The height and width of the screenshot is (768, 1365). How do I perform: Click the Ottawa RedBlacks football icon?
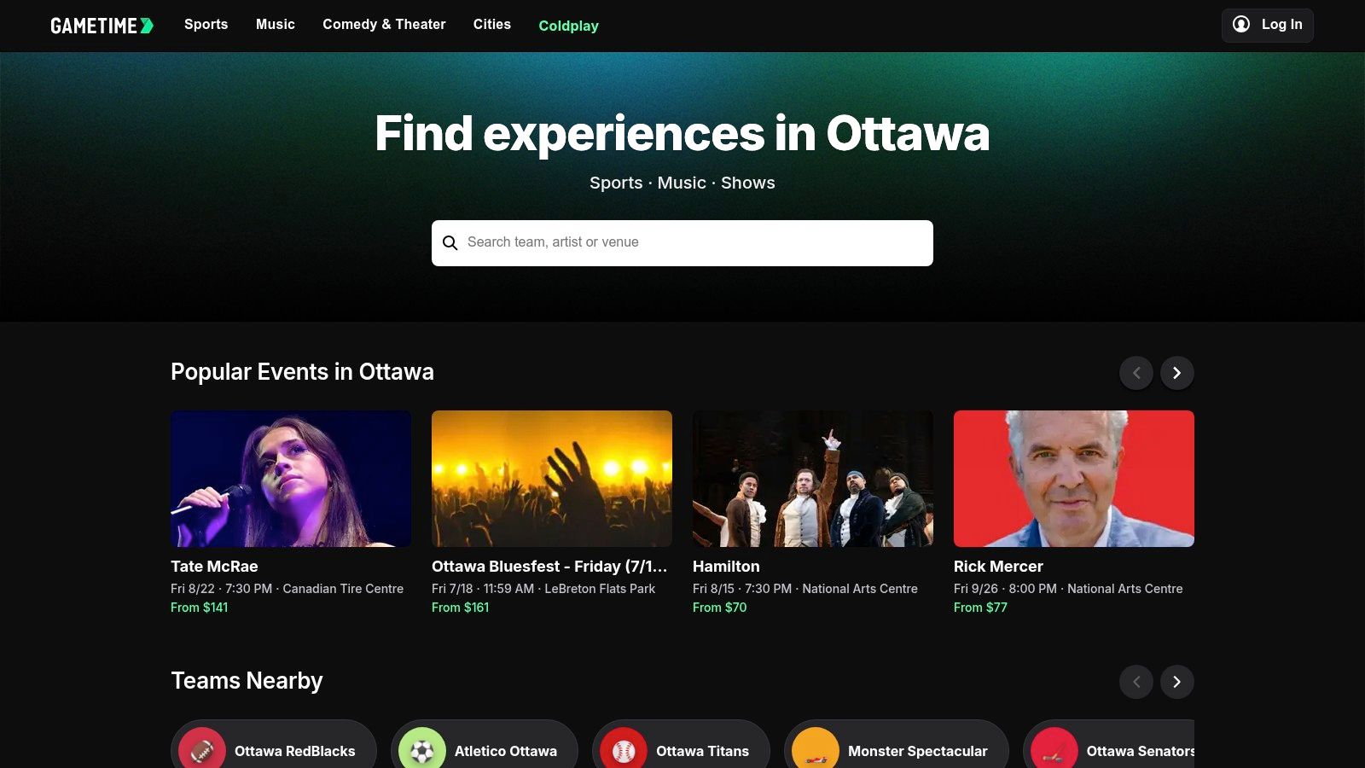coord(202,750)
